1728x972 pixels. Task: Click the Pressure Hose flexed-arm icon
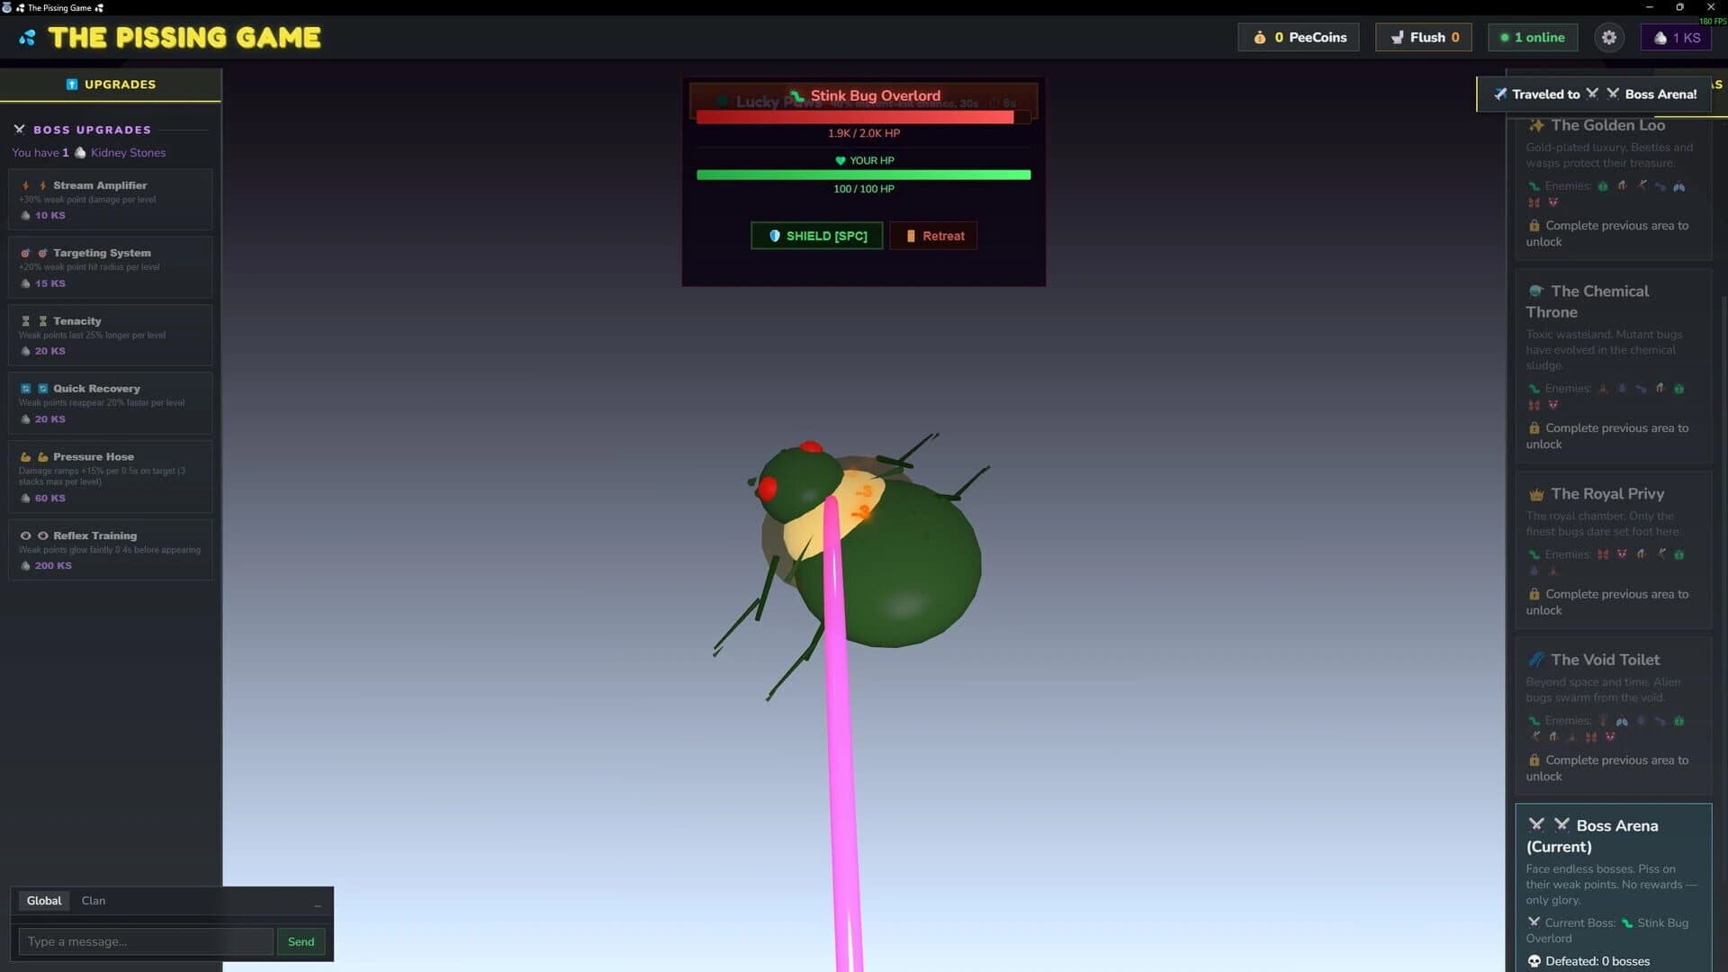point(27,456)
